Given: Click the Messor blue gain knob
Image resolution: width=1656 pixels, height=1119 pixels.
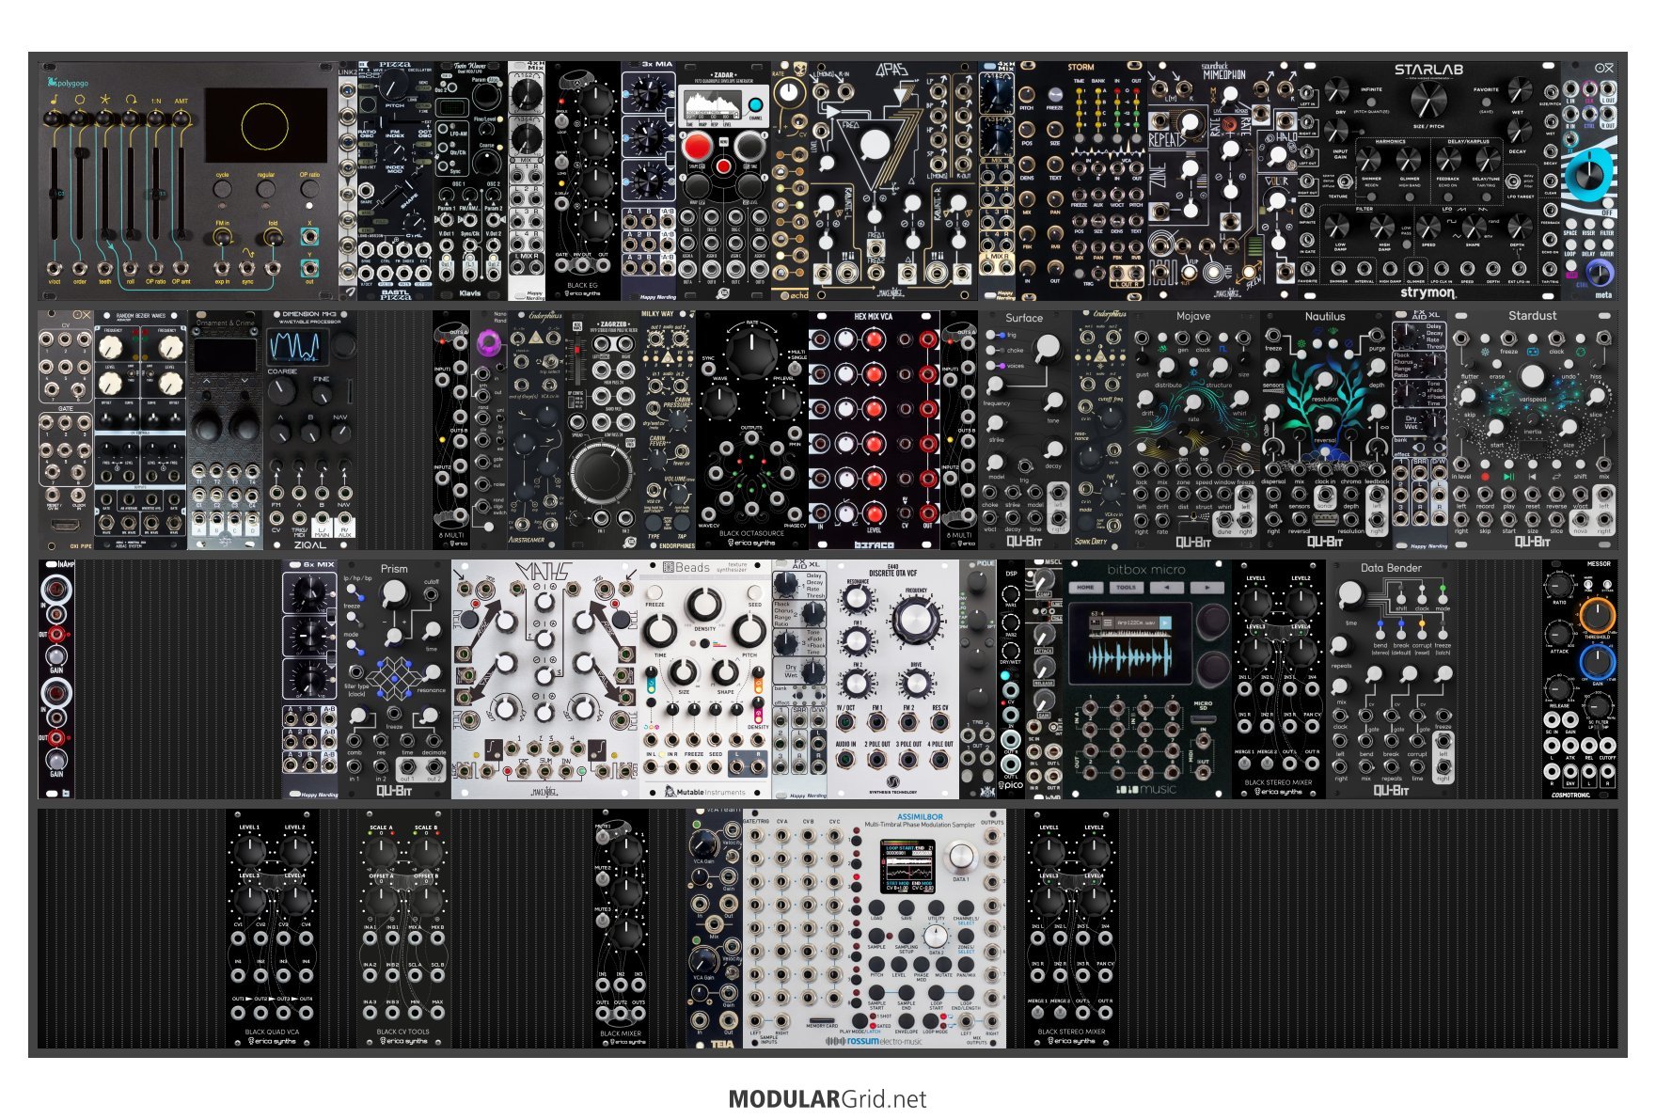Looking at the screenshot, I should [1596, 664].
